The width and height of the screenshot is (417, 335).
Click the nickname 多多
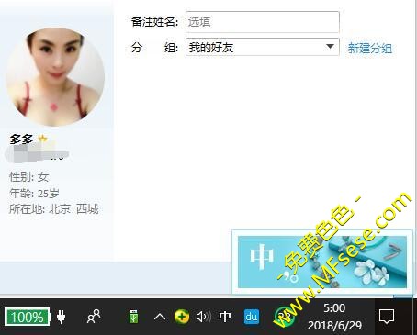[21, 140]
